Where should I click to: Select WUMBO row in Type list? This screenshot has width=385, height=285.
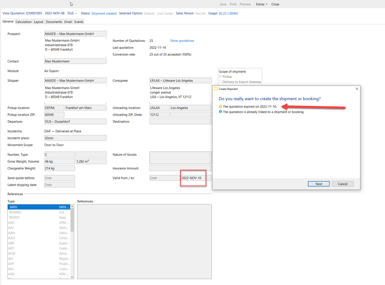point(39,212)
